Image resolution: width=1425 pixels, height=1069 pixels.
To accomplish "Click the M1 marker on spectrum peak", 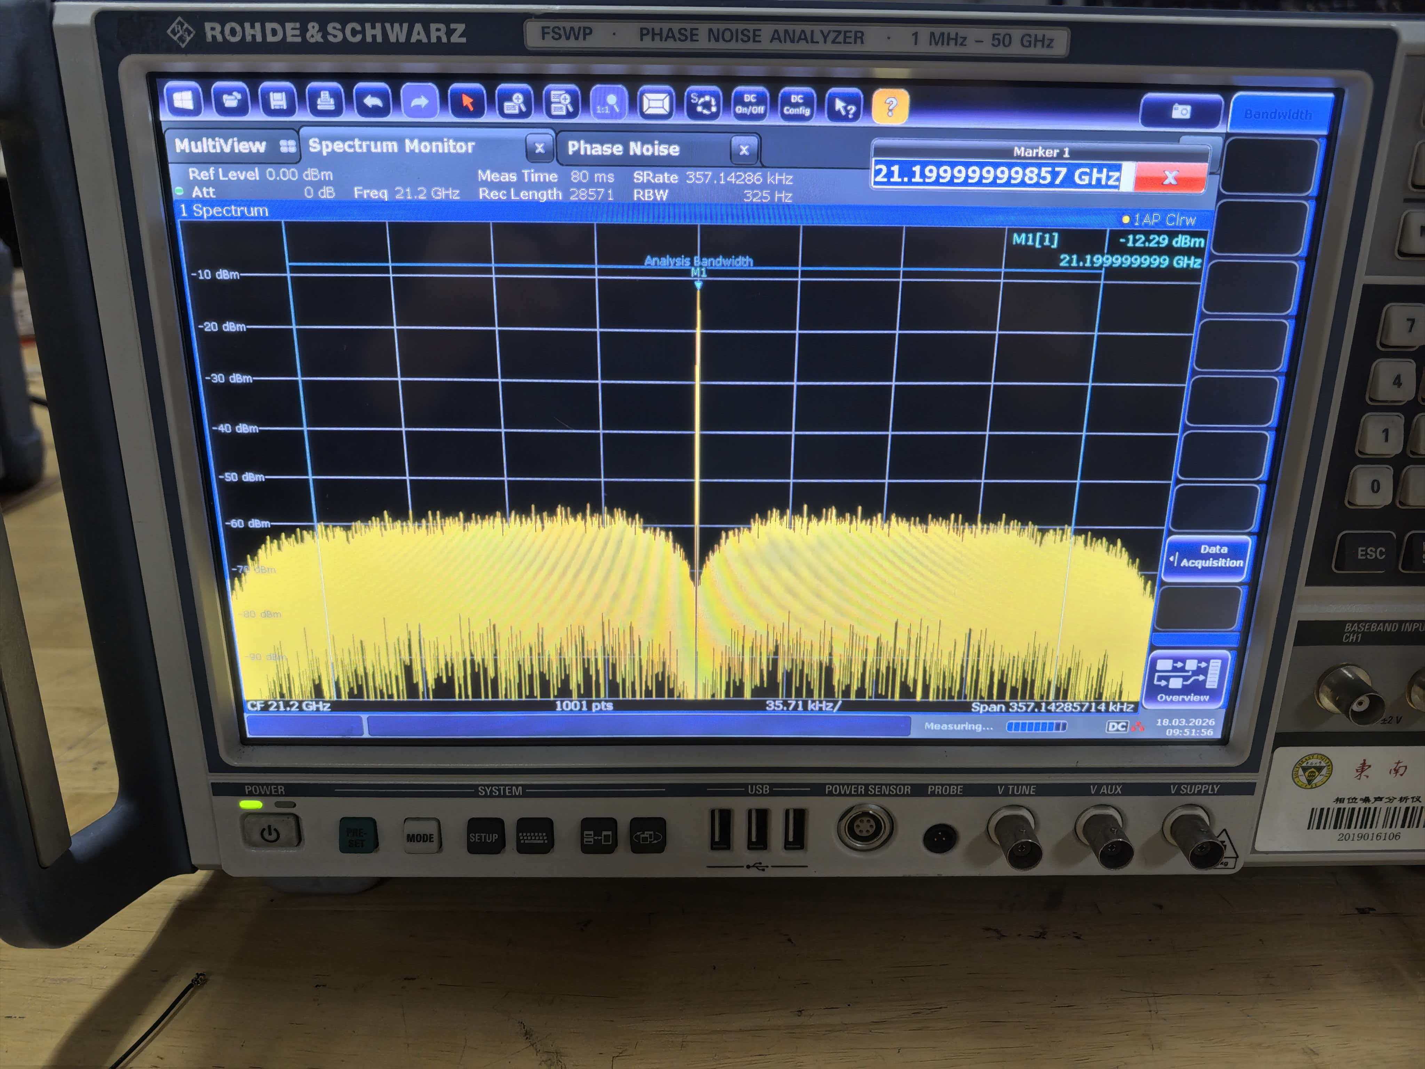I will (x=698, y=284).
